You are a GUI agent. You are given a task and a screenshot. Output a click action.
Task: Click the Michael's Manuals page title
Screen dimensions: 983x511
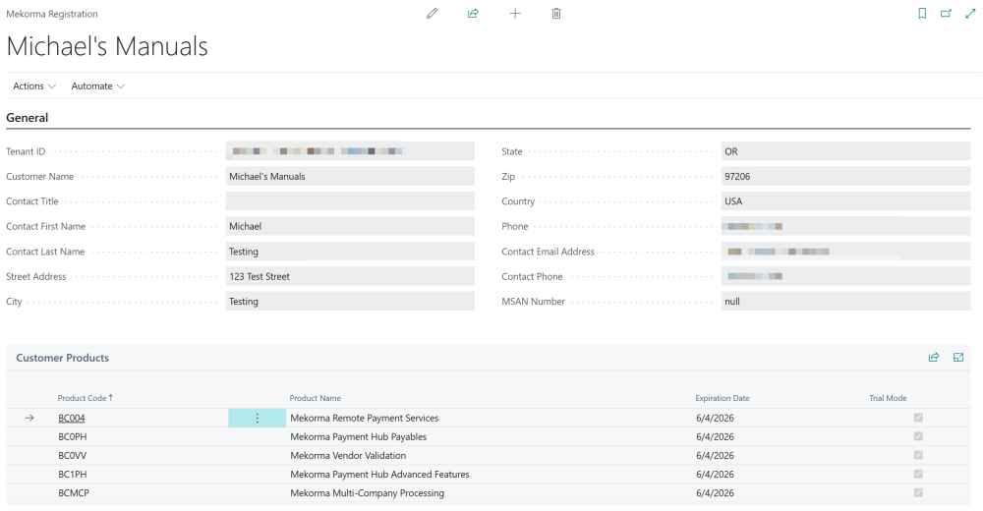[x=107, y=46]
